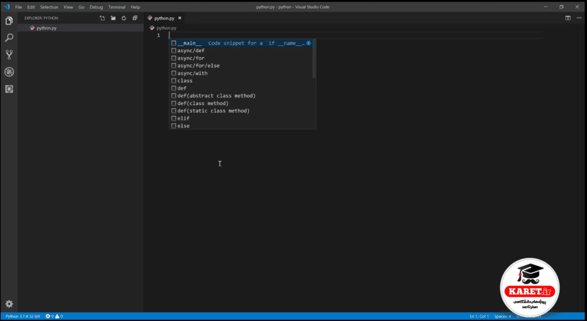Open the Edit menu

pos(31,7)
